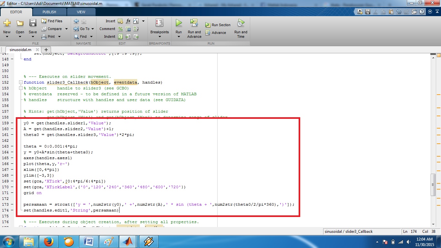441x248 pixels.
Task: Click Smart Indent icon beside Indent label
Action: pos(120,36)
